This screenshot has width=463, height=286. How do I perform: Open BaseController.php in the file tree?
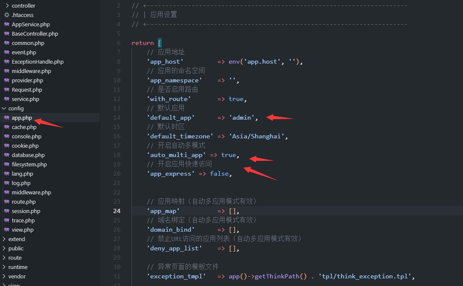35,34
